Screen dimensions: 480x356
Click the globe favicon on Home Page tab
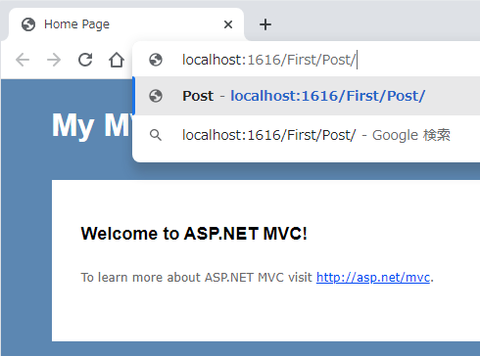(x=28, y=24)
